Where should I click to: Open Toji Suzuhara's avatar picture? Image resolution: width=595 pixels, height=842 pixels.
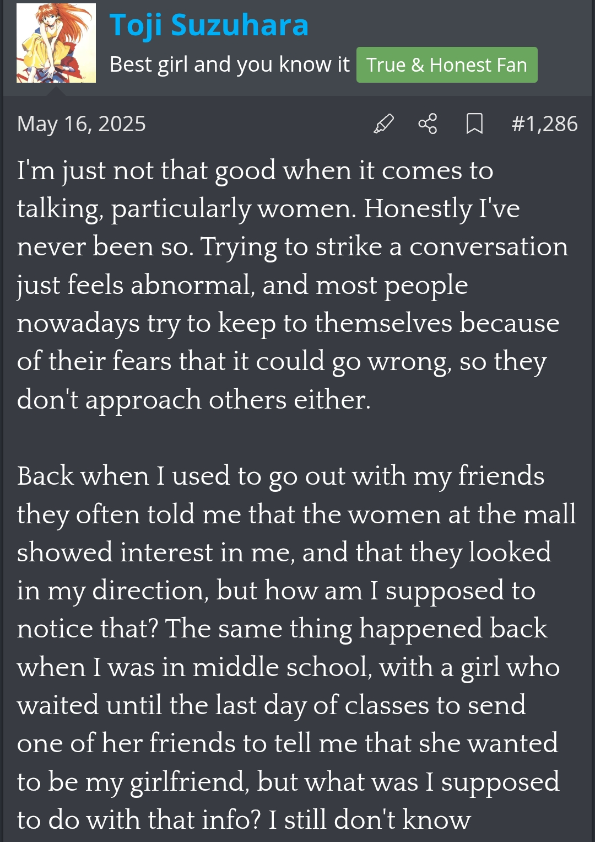tap(56, 43)
